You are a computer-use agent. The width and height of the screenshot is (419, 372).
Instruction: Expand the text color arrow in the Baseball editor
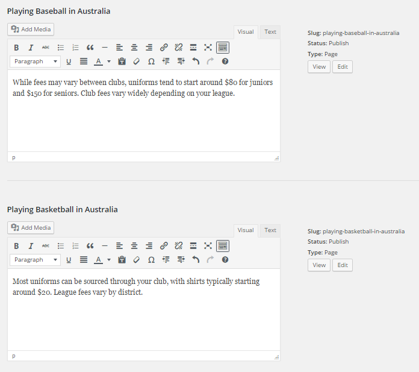click(109, 61)
